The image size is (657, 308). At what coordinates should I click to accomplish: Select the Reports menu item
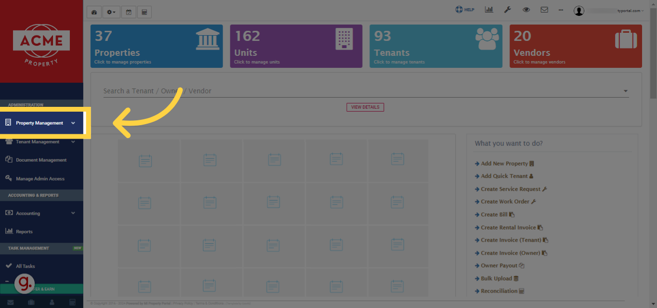pos(24,231)
